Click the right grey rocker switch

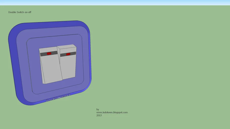coord(68,61)
